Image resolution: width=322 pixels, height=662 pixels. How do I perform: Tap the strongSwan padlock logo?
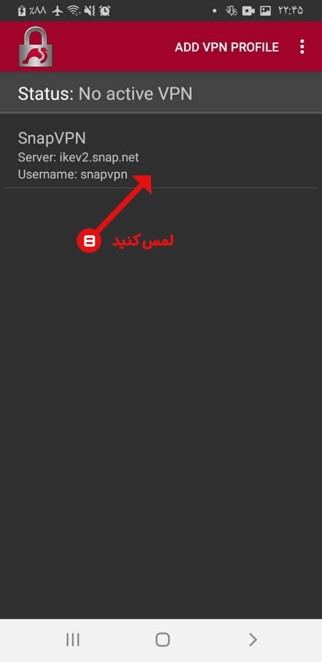point(36,47)
